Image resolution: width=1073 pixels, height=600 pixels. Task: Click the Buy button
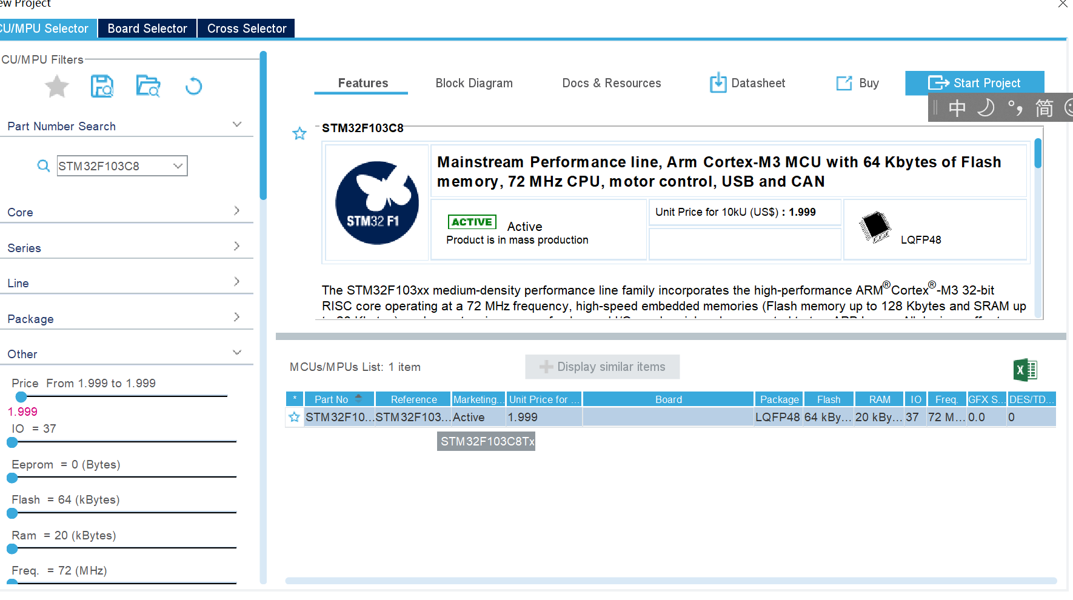pos(858,83)
